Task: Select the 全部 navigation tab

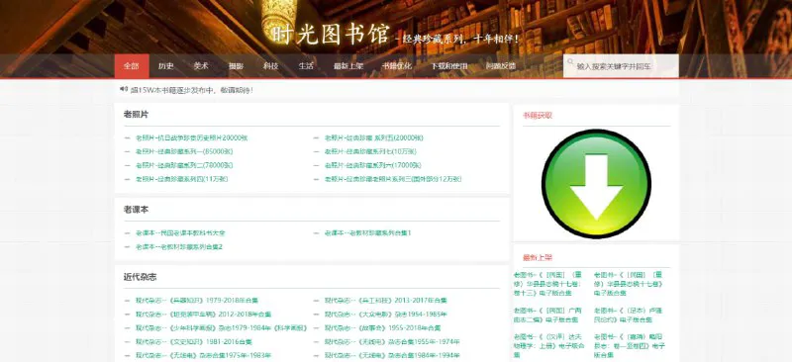Action: tap(132, 66)
